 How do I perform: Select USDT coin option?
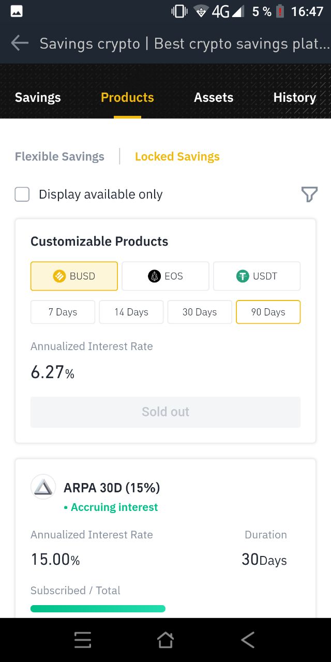coord(257,276)
